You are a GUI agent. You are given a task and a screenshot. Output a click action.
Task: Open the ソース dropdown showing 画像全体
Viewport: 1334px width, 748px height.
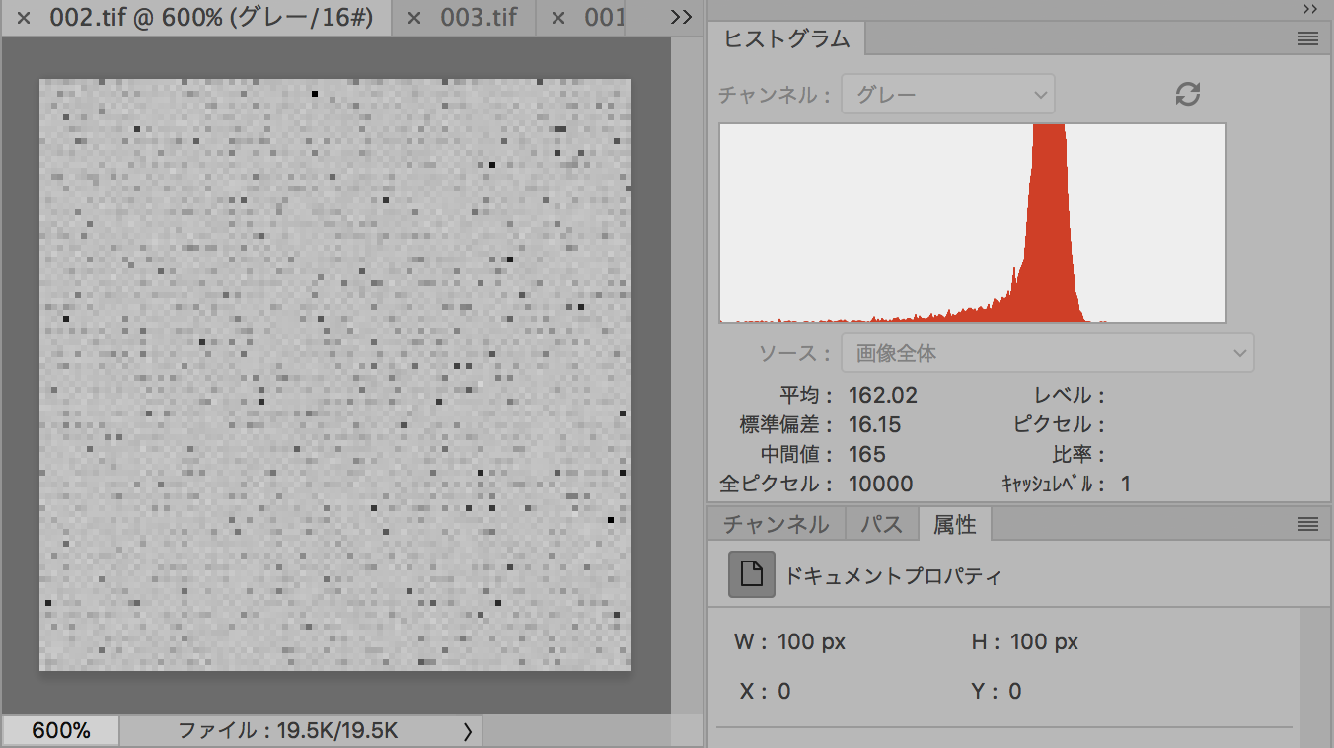1047,353
